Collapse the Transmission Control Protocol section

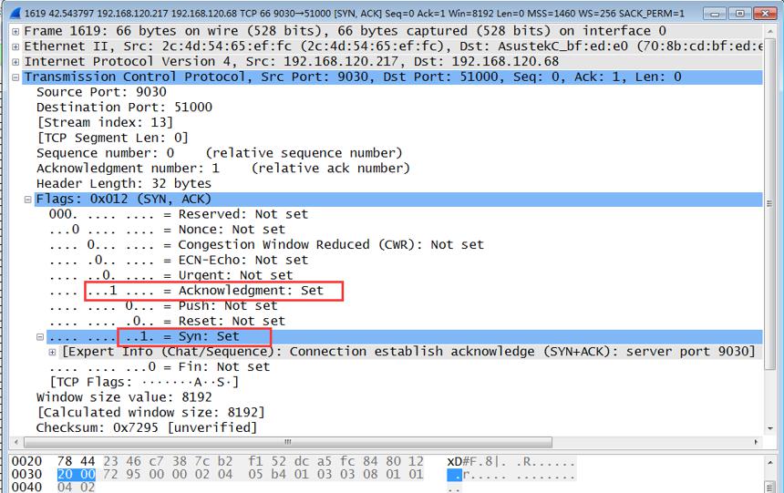click(x=15, y=77)
